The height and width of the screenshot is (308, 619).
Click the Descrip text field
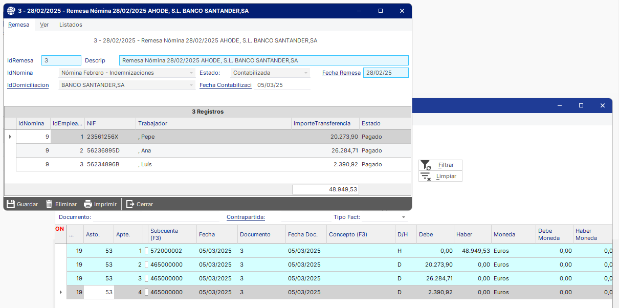264,60
